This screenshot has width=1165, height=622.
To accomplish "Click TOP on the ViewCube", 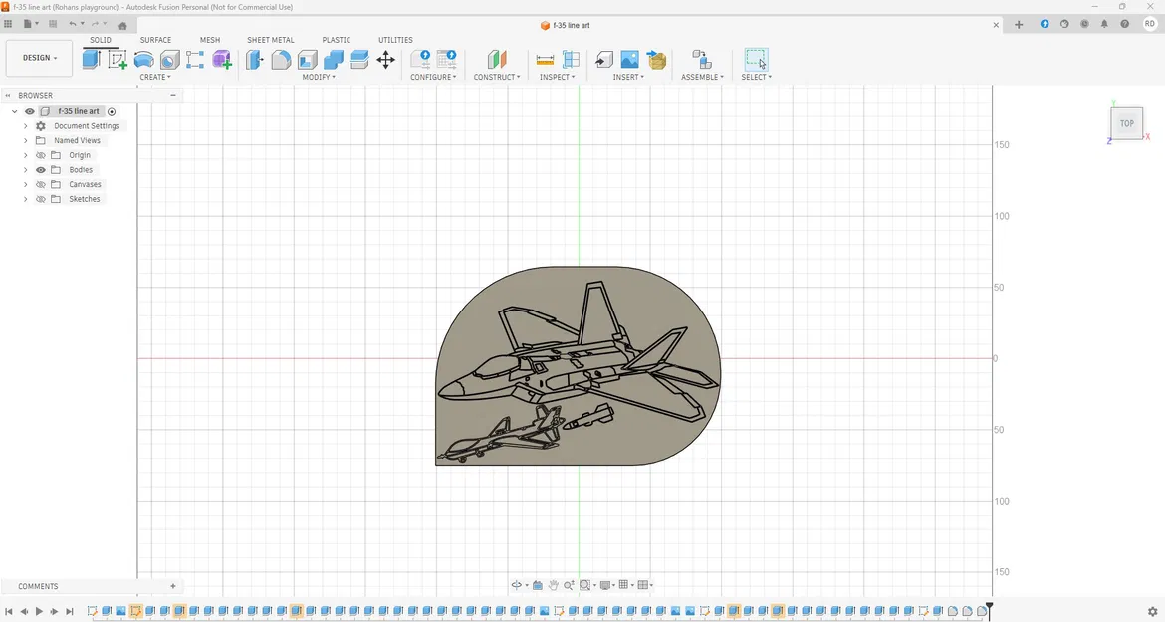I will (1126, 122).
